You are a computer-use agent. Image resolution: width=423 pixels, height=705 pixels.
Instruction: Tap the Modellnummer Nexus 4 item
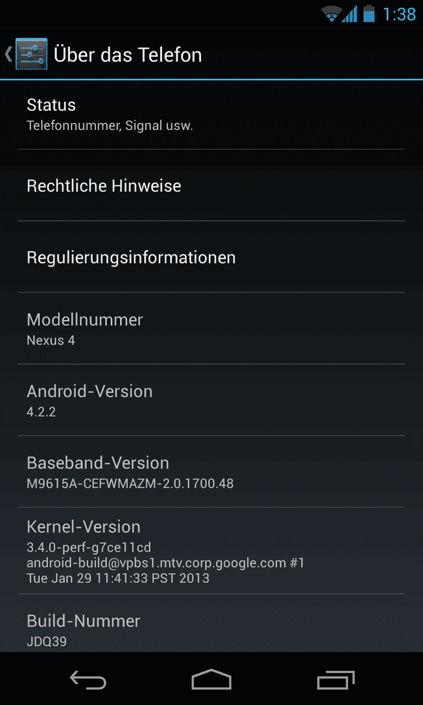[x=211, y=328]
